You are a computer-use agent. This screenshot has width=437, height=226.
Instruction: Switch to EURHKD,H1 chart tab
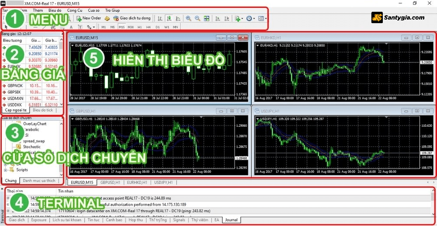tap(137, 183)
